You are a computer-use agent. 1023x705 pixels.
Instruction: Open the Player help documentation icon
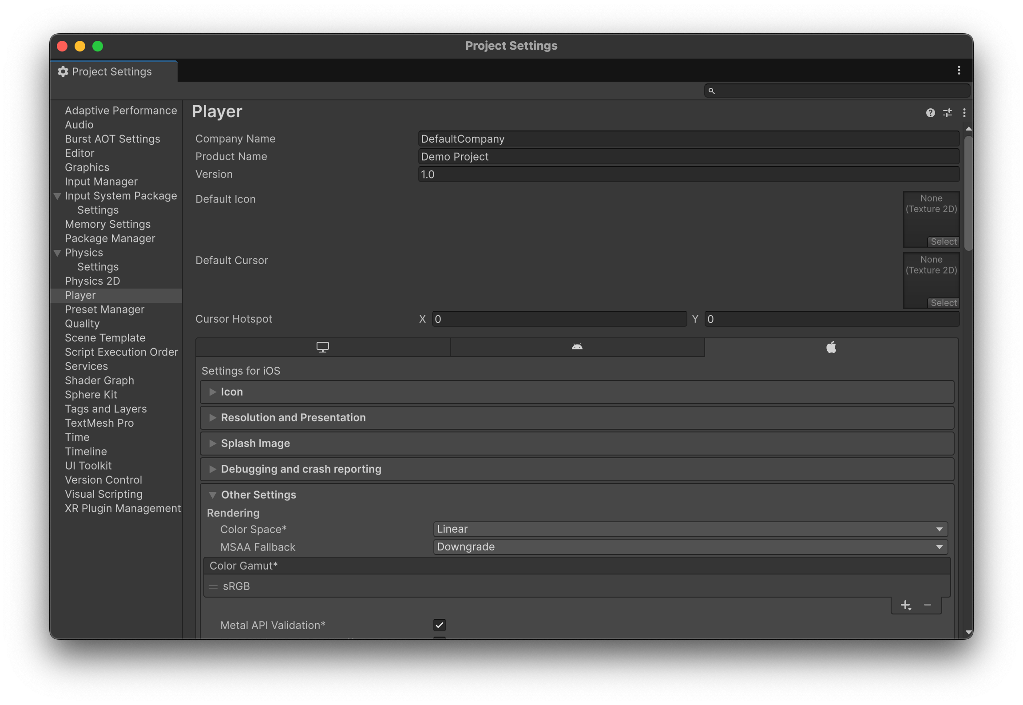930,113
